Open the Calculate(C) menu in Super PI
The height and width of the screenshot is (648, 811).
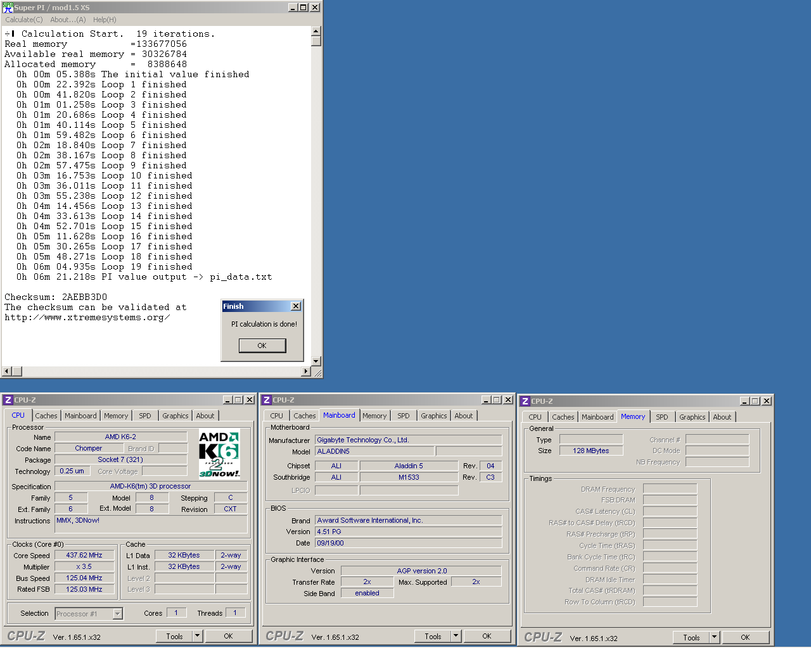pos(24,20)
